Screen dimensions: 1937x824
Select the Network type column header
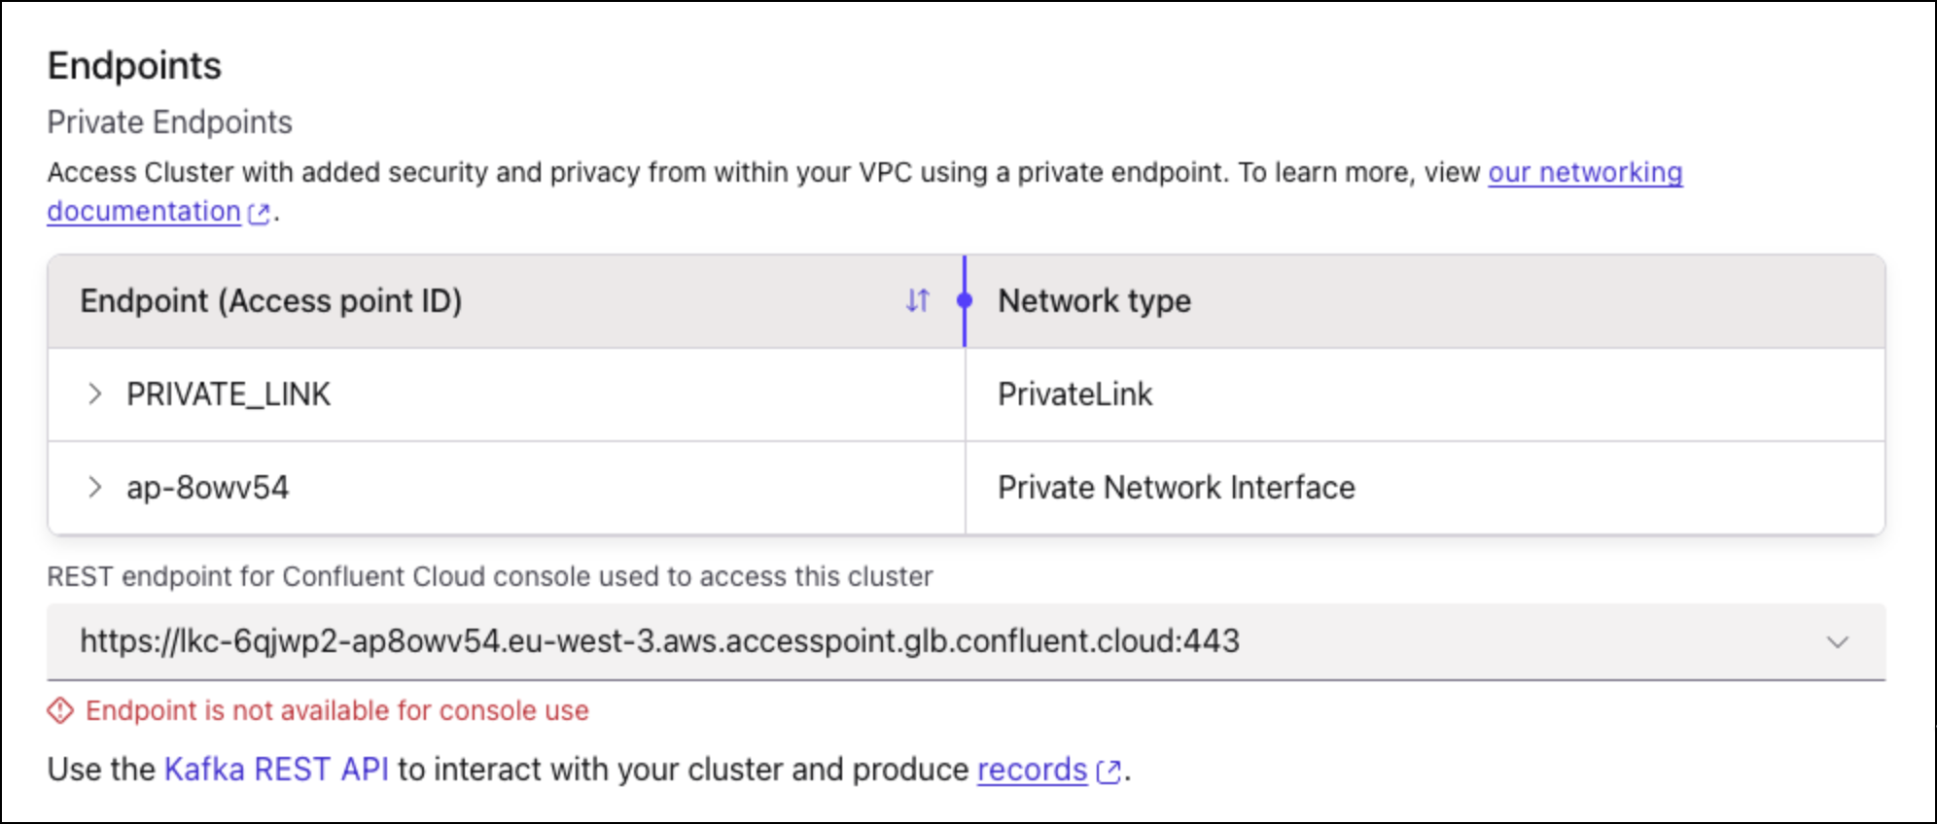pos(1094,301)
